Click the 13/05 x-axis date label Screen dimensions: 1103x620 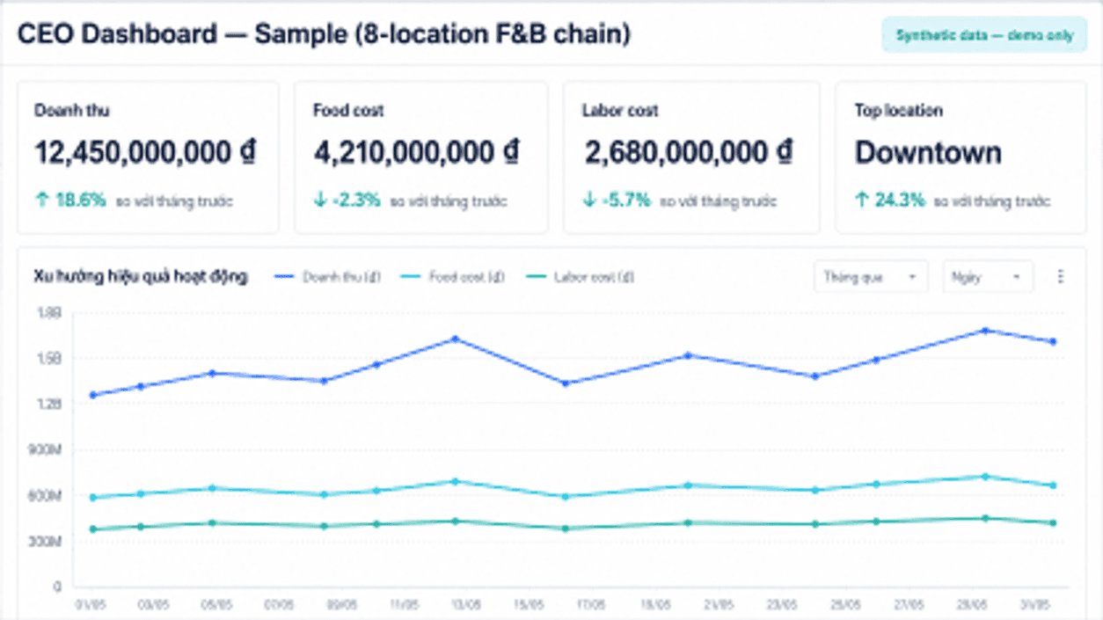point(467,605)
